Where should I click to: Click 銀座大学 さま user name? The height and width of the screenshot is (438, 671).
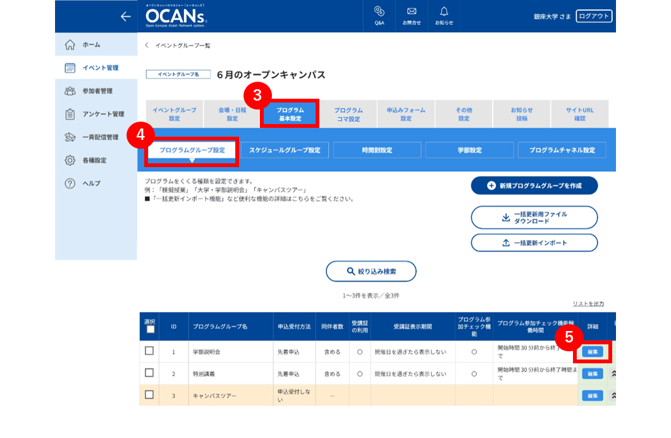(x=552, y=16)
